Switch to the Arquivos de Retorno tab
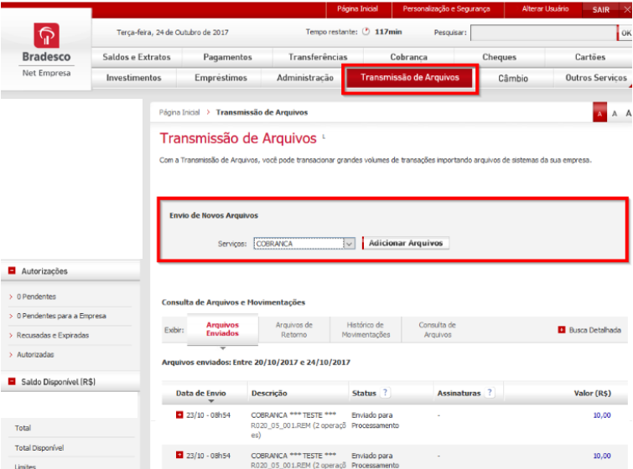The image size is (633, 469). click(x=294, y=329)
